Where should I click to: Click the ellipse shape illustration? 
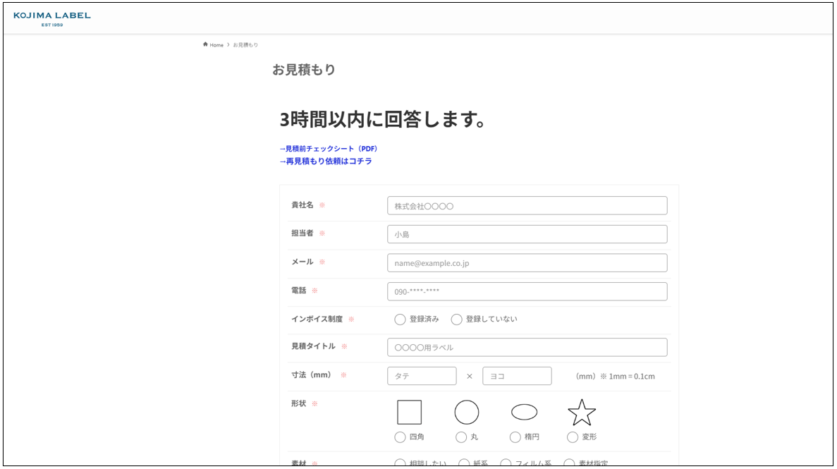[x=524, y=413]
